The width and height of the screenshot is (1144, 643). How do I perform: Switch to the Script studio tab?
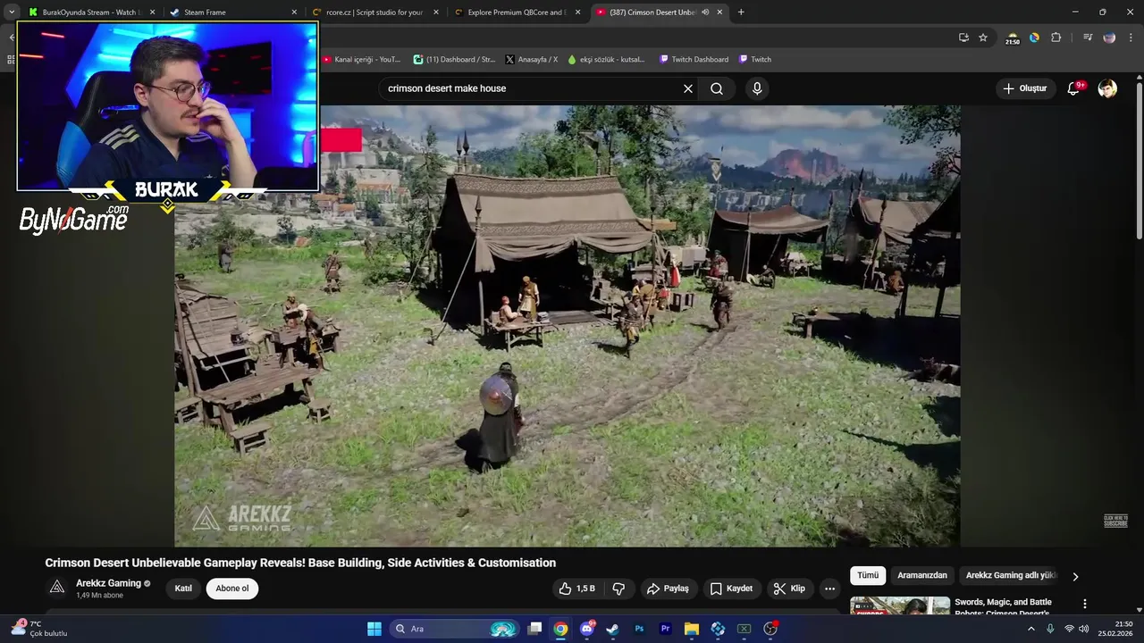pyautogui.click(x=374, y=13)
